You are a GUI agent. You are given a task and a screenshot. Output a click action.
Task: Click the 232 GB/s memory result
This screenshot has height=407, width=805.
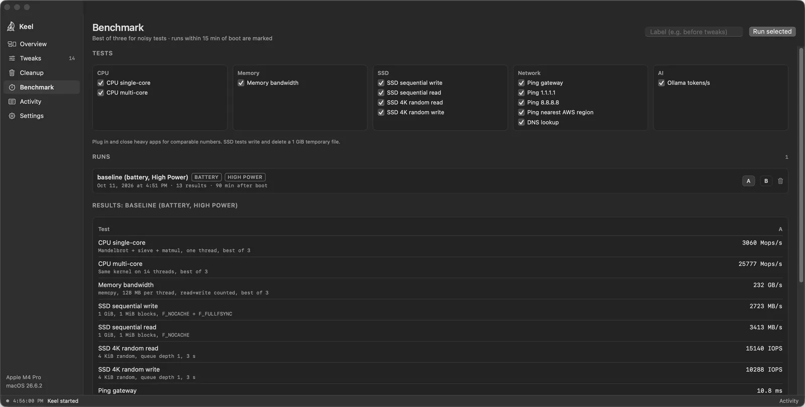[x=767, y=285]
